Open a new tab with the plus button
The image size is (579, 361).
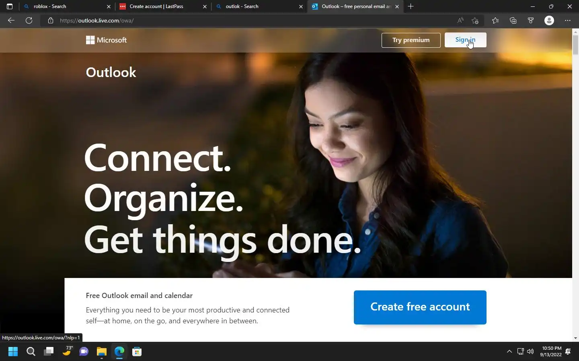(x=411, y=6)
